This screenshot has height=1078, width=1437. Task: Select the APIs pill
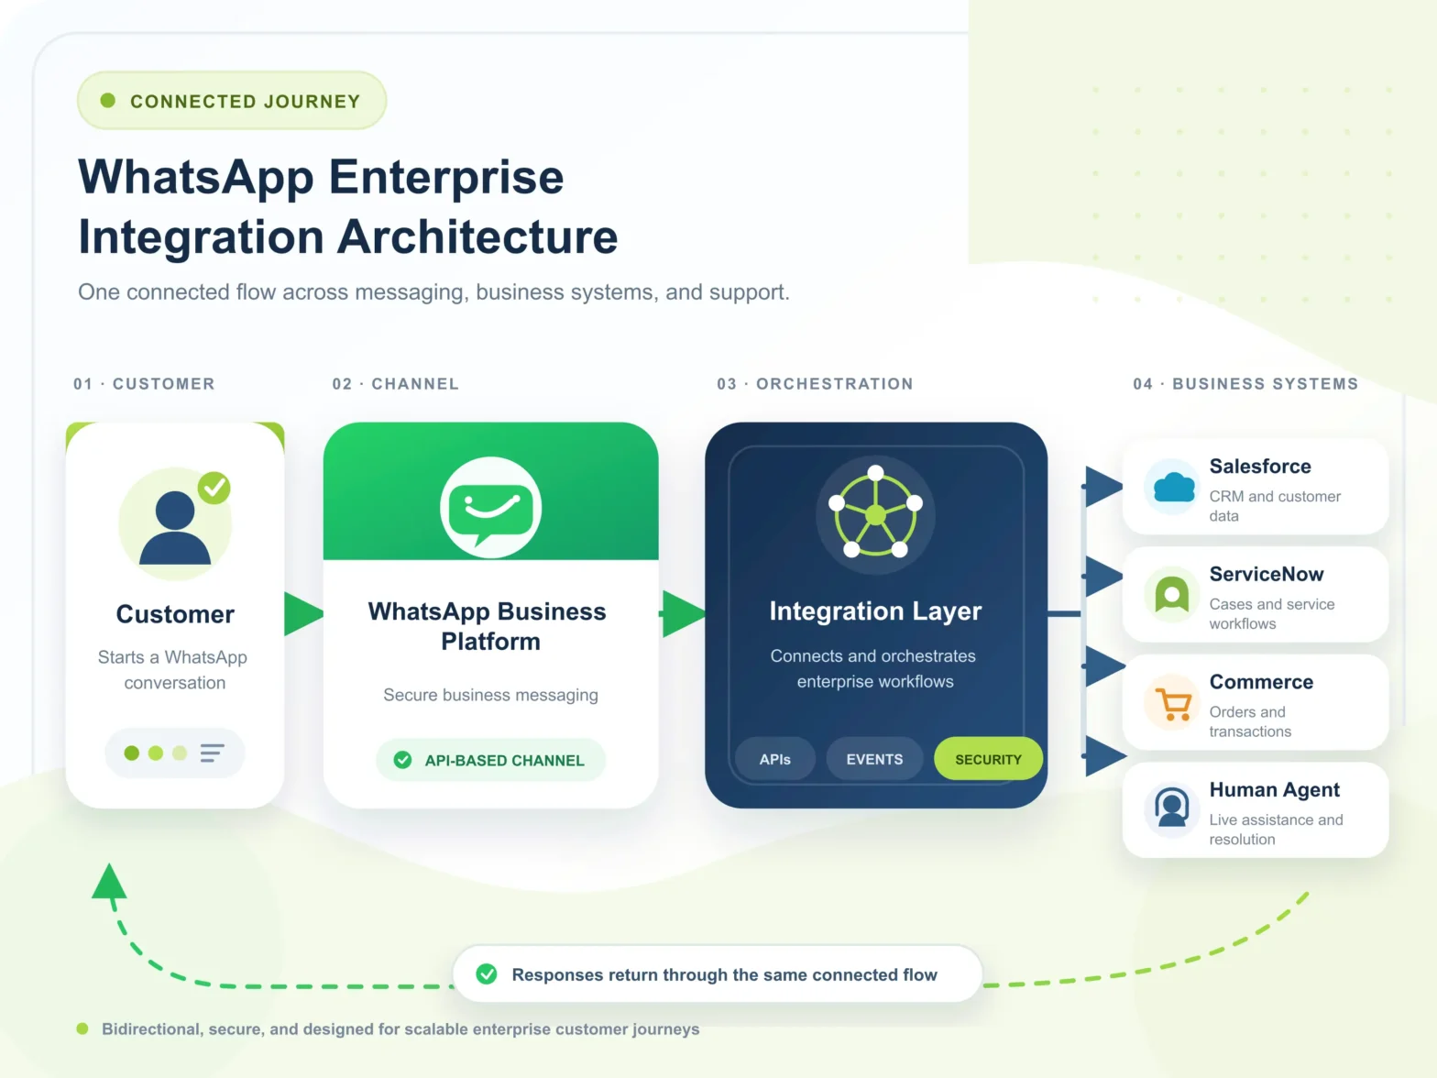pyautogui.click(x=775, y=759)
